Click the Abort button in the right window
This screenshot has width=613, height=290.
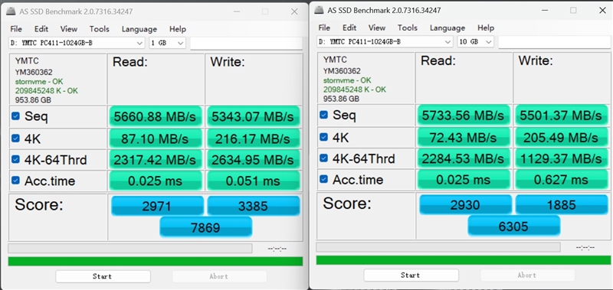point(527,275)
